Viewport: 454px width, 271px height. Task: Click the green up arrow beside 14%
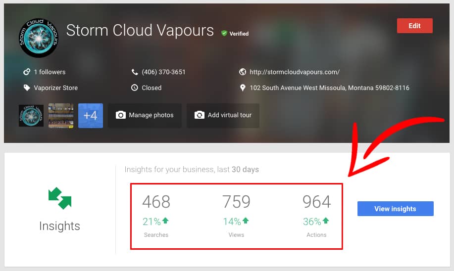click(x=246, y=221)
